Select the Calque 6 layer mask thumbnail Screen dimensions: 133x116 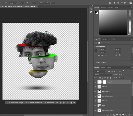(105, 82)
